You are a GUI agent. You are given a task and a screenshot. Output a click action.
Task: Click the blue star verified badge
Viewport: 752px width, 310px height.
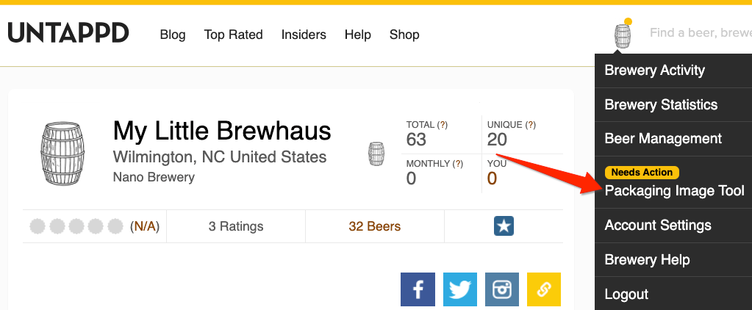click(504, 226)
